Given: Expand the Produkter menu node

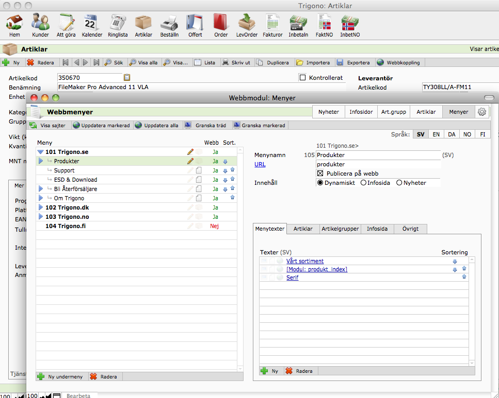Looking at the screenshot, I should pyautogui.click(x=41, y=161).
